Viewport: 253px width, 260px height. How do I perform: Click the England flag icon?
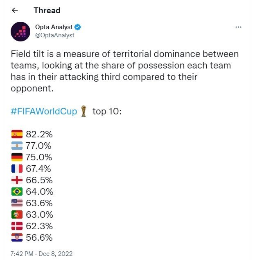(x=17, y=180)
